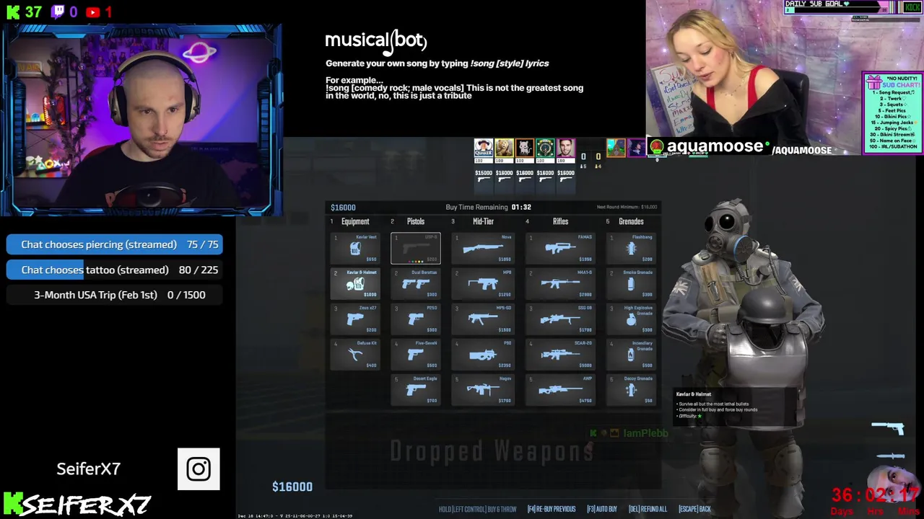Click the '$16000' money amount at bottom
Image resolution: width=924 pixels, height=519 pixels.
tap(292, 487)
